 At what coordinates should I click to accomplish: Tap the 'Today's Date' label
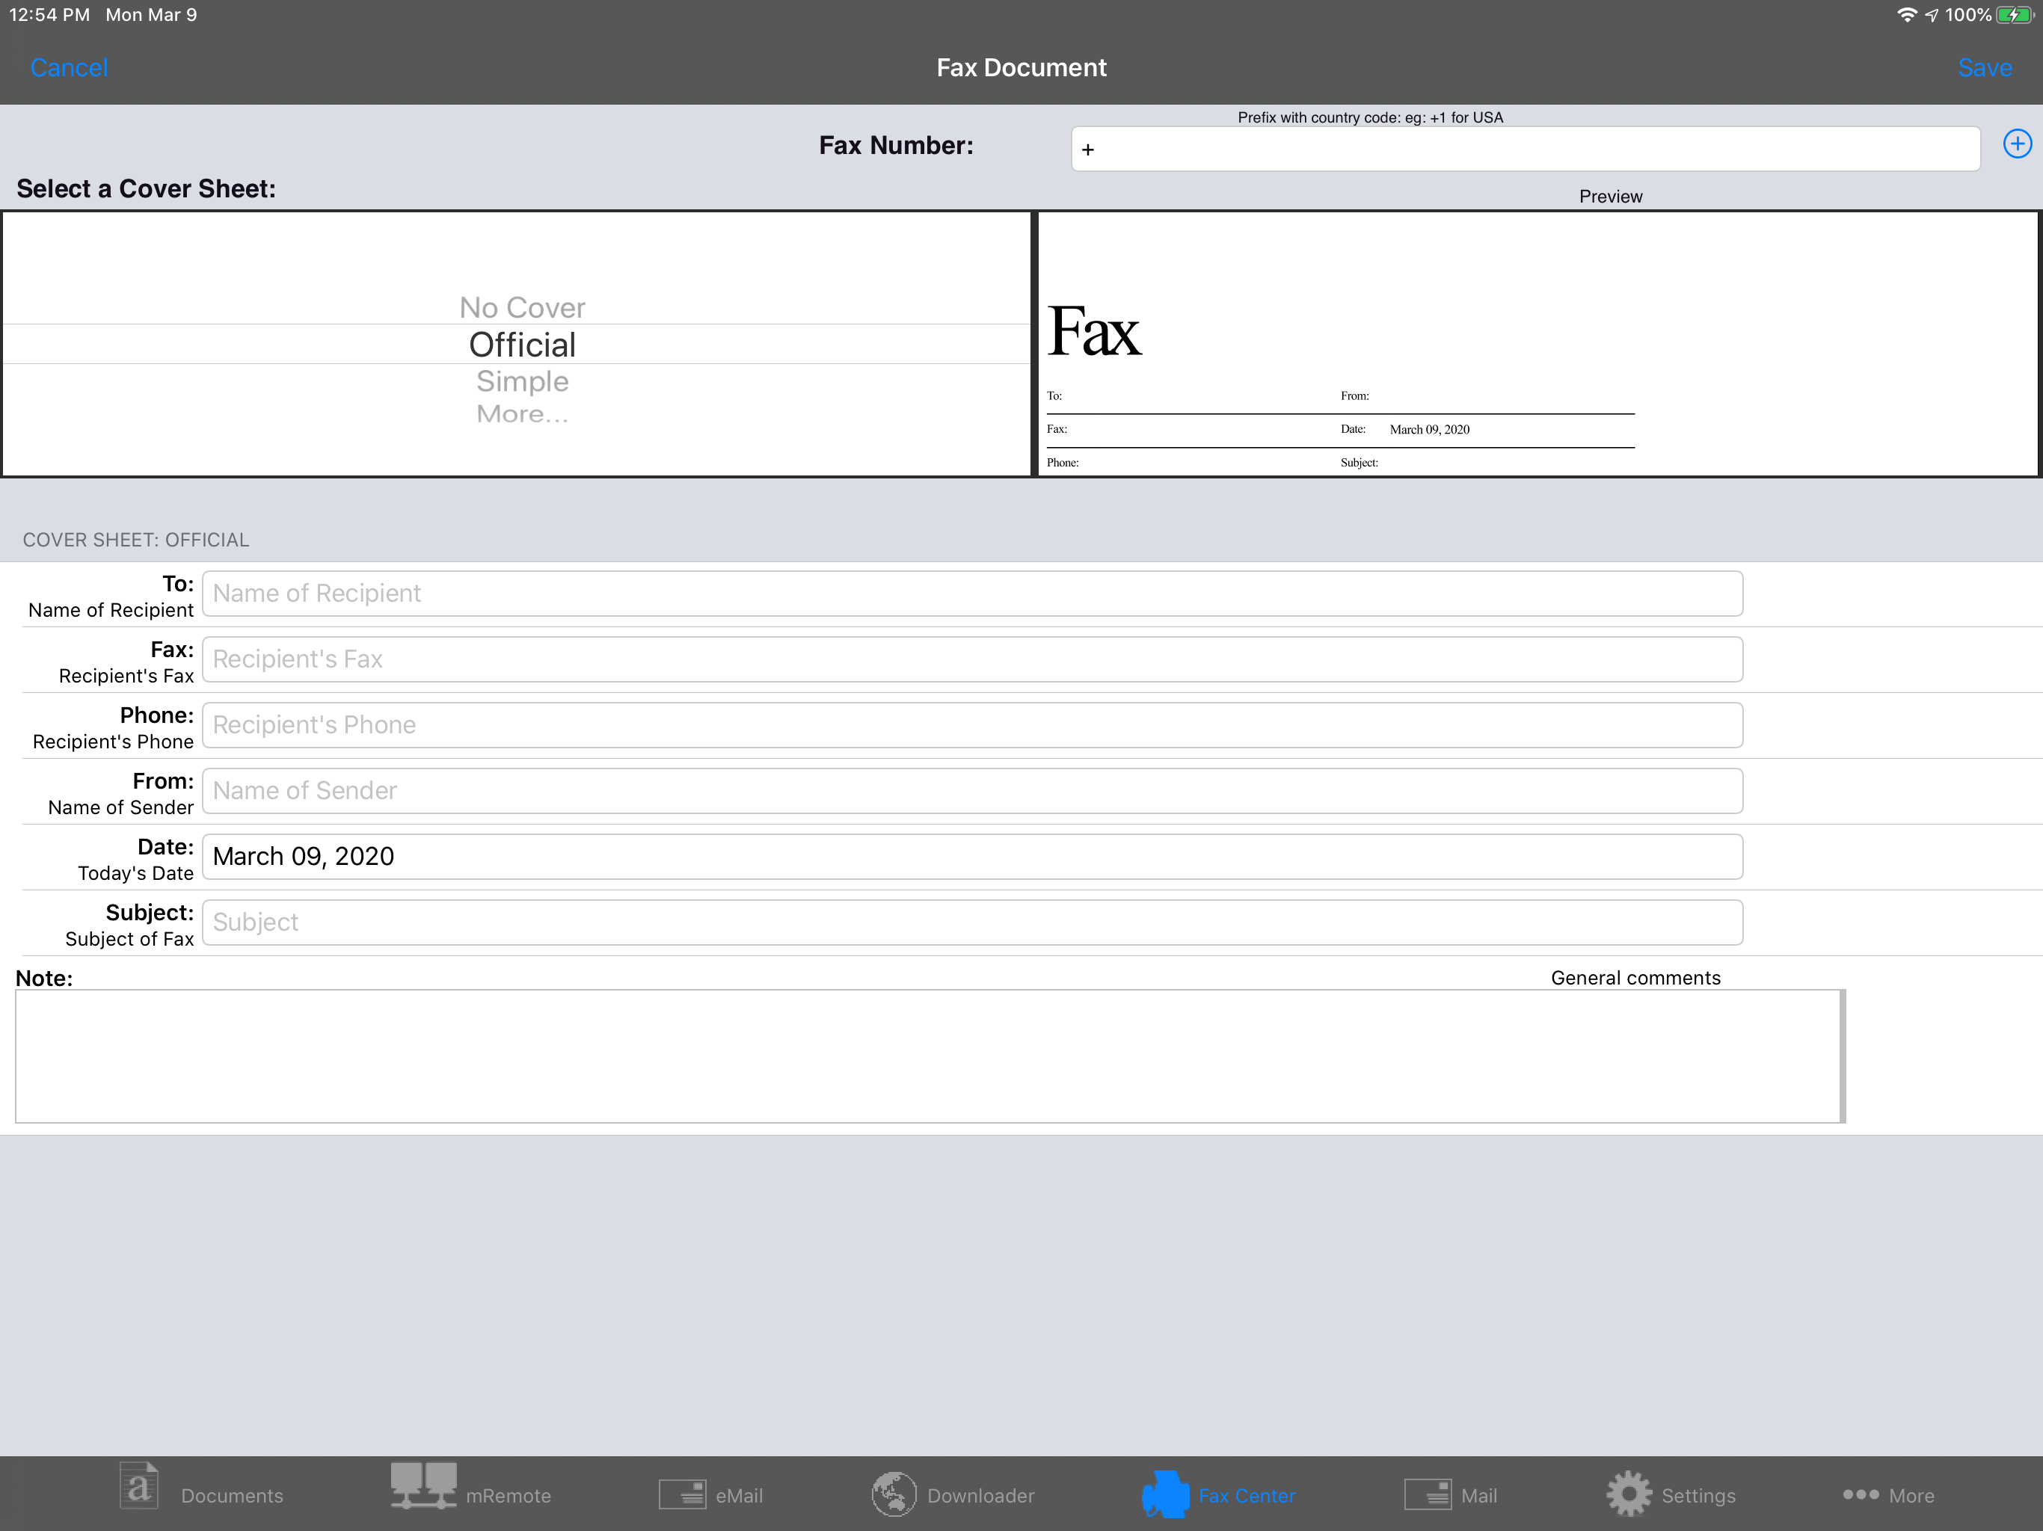(x=136, y=872)
